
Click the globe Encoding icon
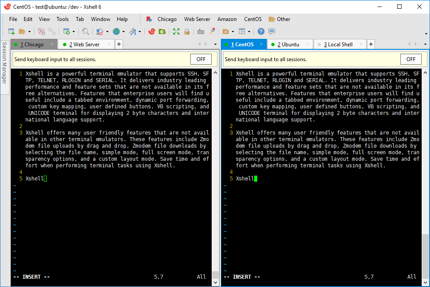tap(116, 31)
